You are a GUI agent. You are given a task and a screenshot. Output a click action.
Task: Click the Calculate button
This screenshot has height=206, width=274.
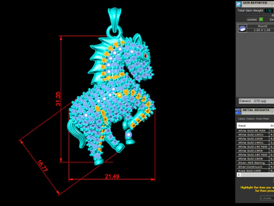click(x=267, y=198)
